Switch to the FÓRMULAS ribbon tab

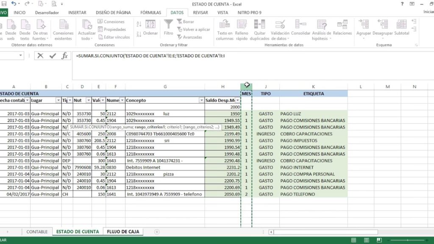coord(150,13)
